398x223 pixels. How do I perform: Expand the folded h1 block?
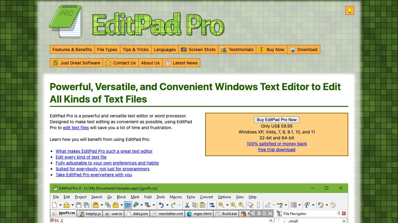pos(52,221)
